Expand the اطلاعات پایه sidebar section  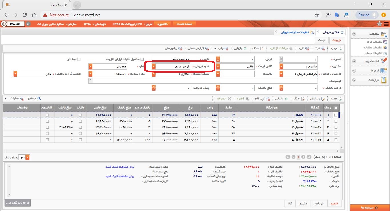(354, 61)
